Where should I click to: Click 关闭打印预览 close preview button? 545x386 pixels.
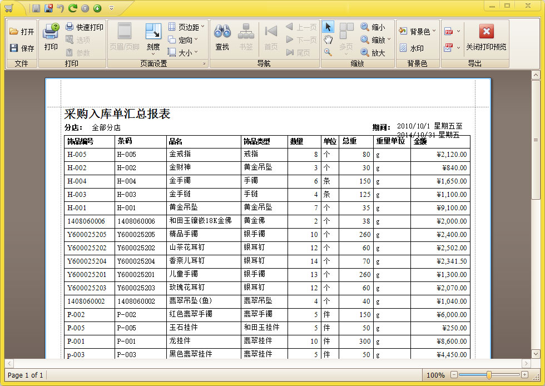click(486, 37)
